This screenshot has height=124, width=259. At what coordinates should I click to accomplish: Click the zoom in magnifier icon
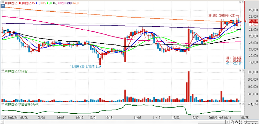[x=237, y=122]
